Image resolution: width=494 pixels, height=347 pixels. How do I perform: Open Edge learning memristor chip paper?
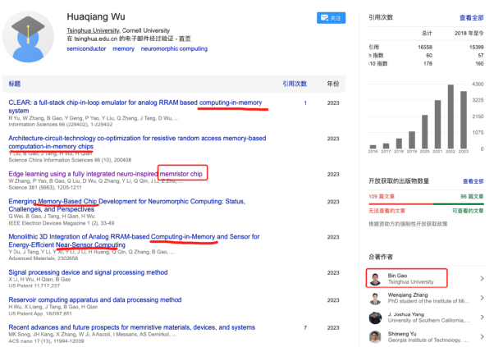[x=106, y=174]
